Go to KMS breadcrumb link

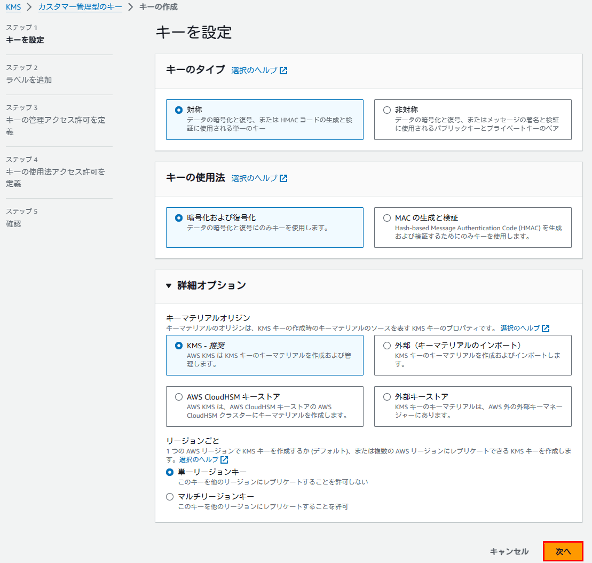click(x=13, y=7)
